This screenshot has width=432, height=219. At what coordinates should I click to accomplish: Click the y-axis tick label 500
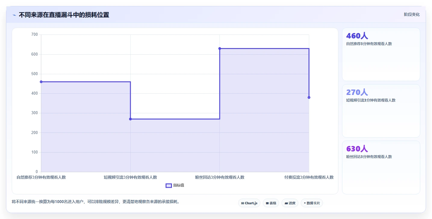pyautogui.click(x=35, y=74)
